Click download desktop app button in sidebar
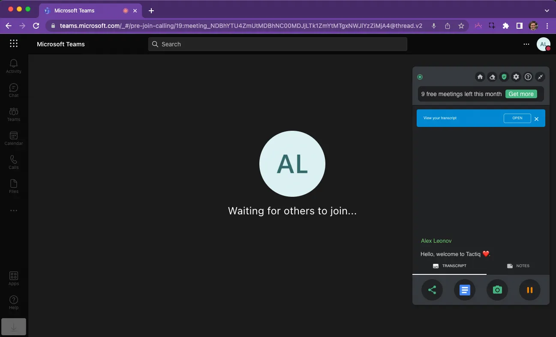Viewport: 556px width, 337px height. click(x=14, y=327)
